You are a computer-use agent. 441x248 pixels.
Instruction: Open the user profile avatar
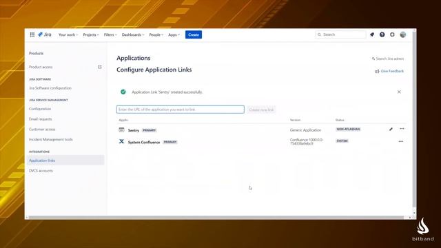pos(403,34)
